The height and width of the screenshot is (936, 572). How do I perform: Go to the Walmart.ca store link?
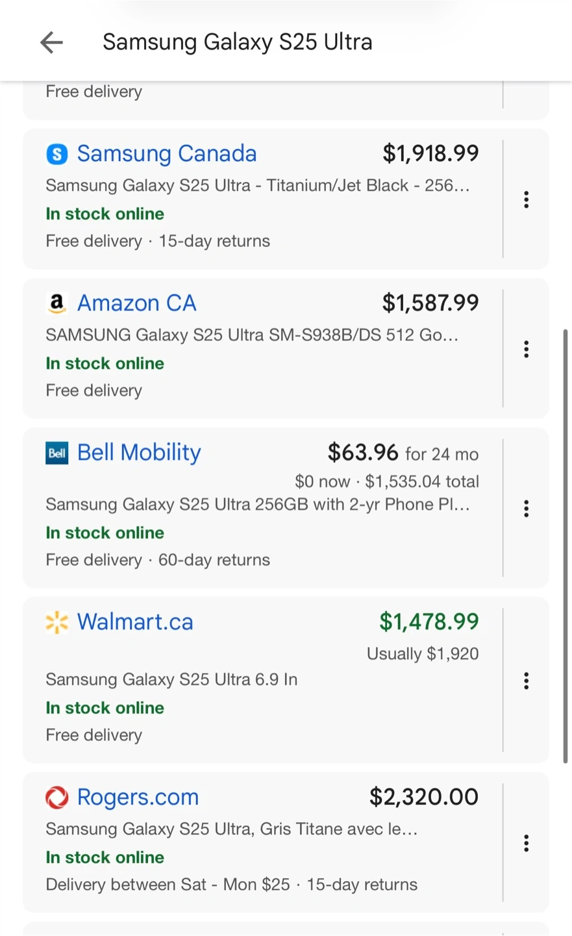[x=135, y=622]
